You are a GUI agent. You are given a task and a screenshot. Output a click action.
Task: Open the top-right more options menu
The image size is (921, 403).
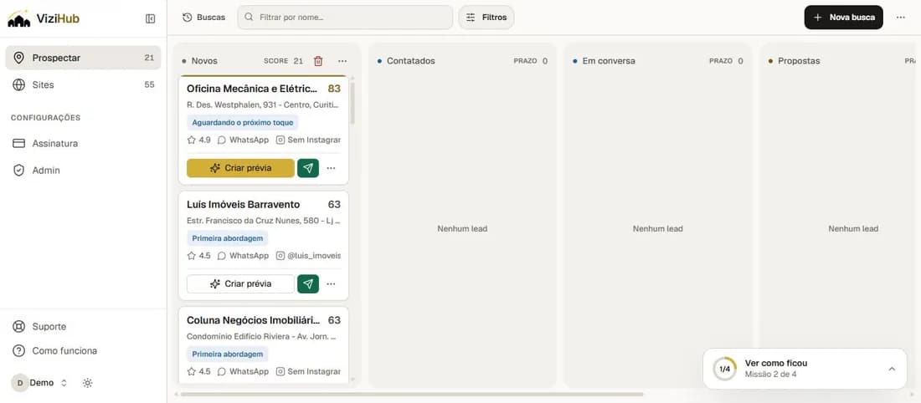(x=900, y=18)
